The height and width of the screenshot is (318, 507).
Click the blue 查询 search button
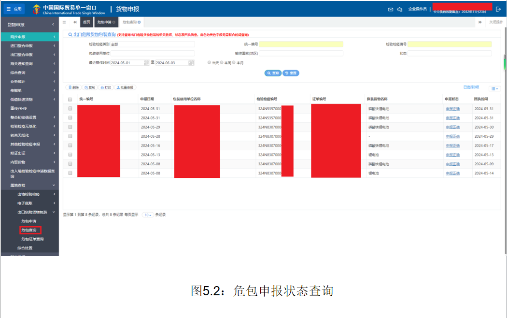[x=273, y=73]
